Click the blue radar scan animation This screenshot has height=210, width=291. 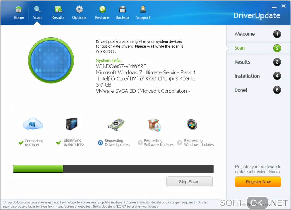click(x=51, y=60)
